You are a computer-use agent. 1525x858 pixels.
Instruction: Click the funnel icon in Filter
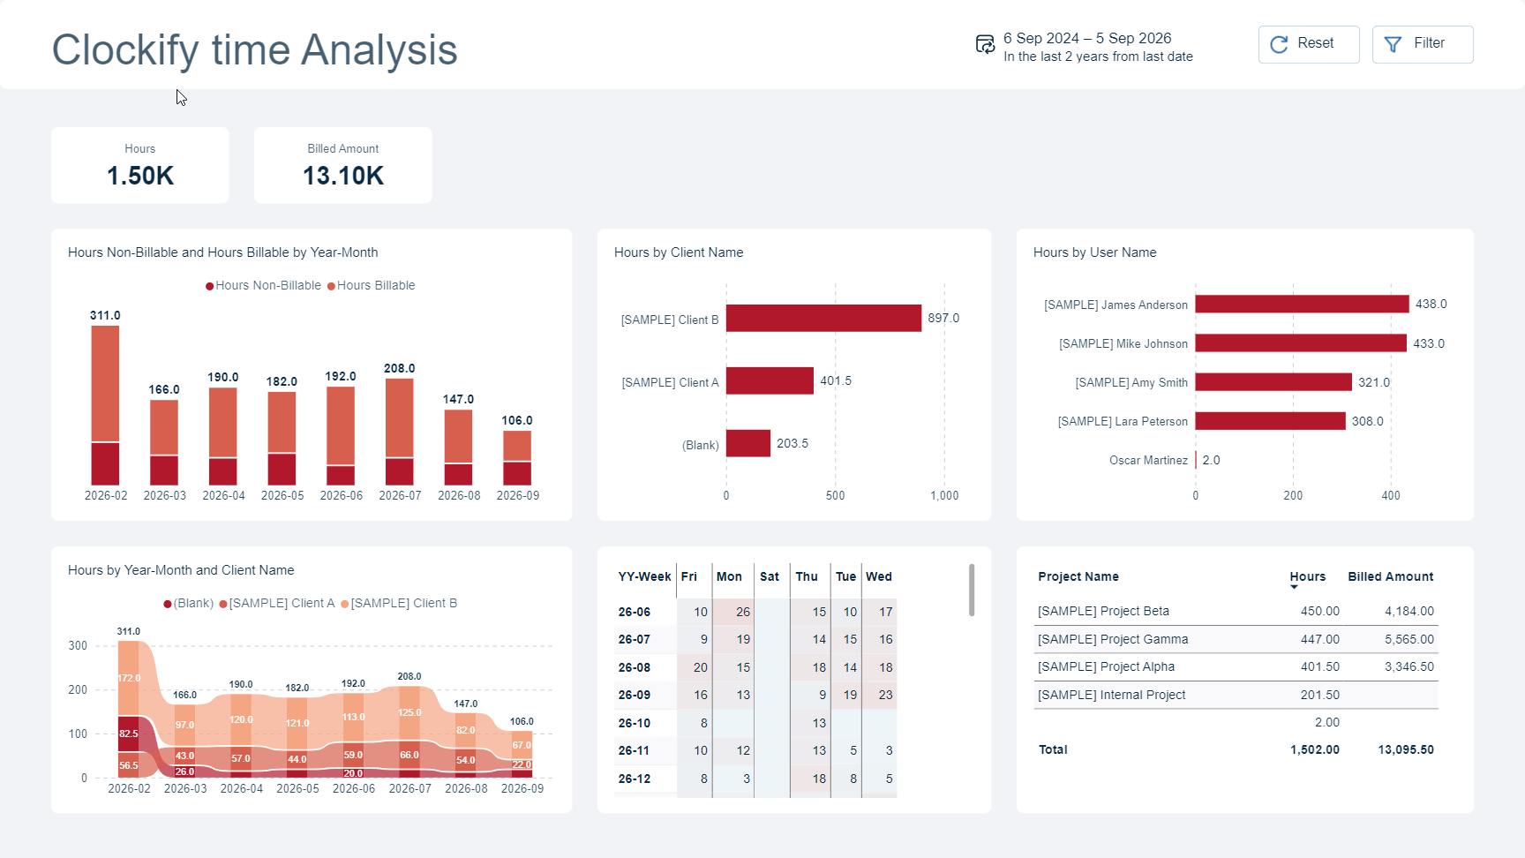coord(1393,44)
